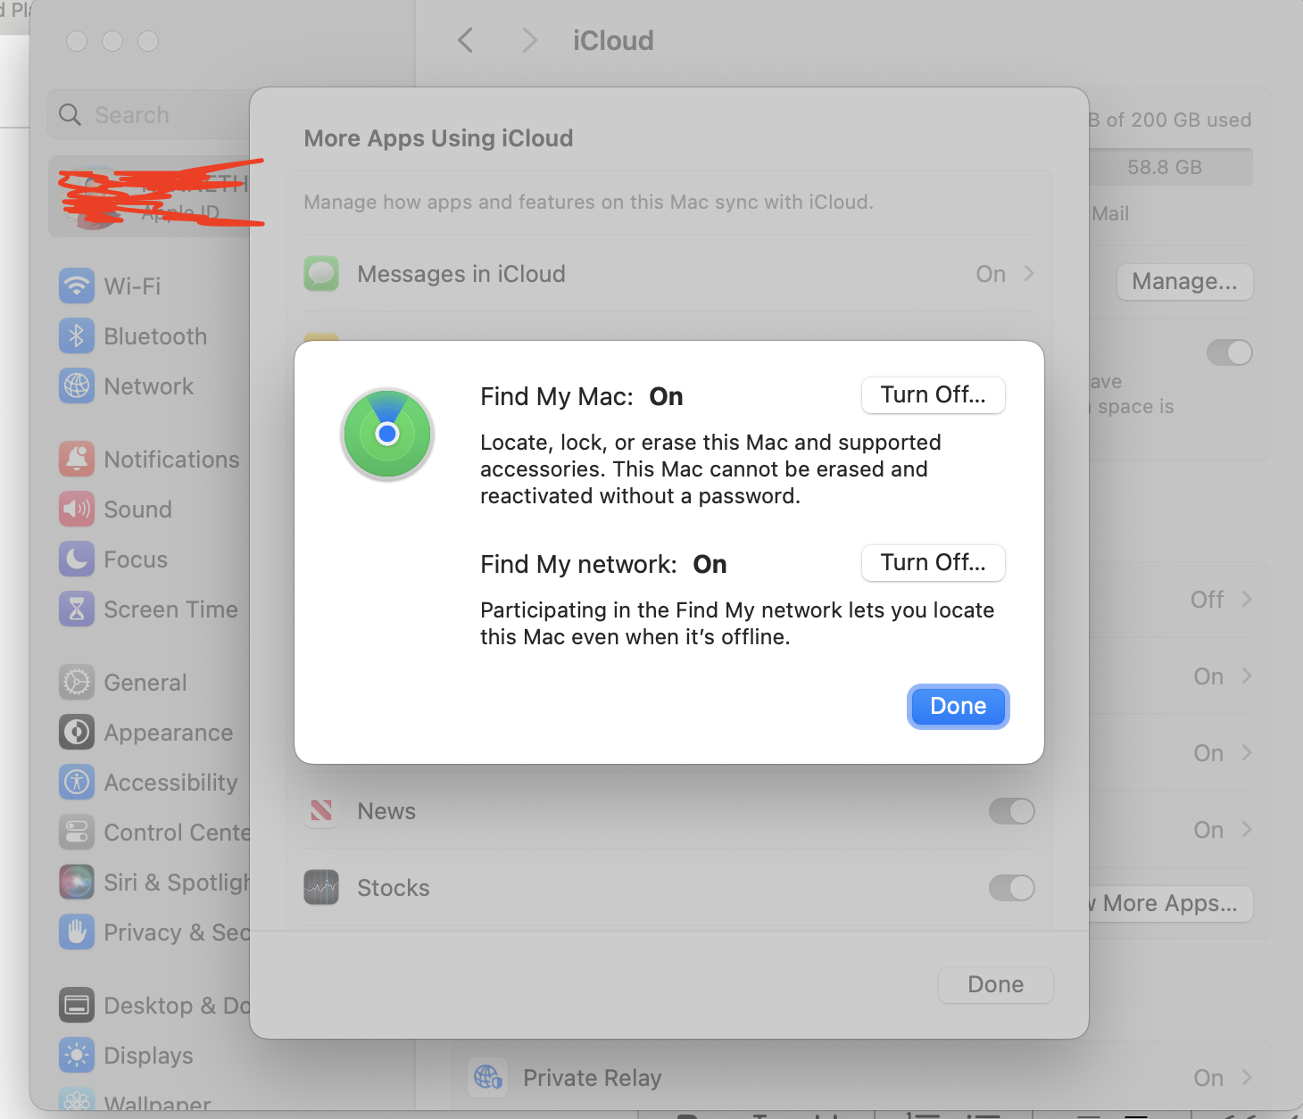Click Done in More Apps sheet
The width and height of the screenshot is (1303, 1119).
click(996, 984)
